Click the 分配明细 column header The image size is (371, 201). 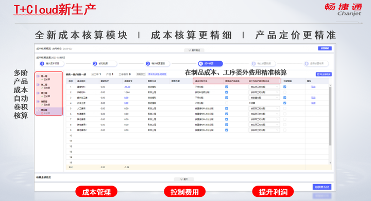(287, 81)
